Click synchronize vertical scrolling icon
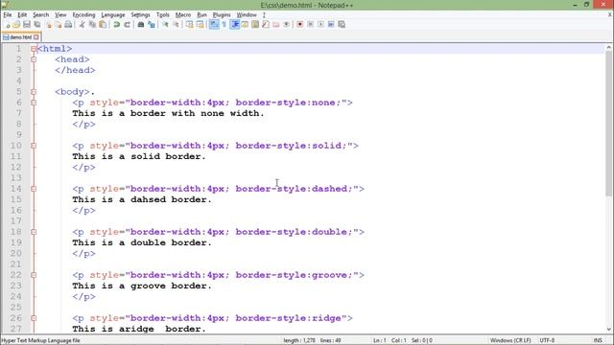The width and height of the screenshot is (614, 345). coord(190,24)
